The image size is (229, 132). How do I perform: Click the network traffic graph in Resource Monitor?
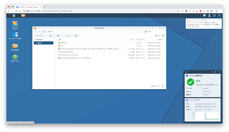[x=207, y=116]
